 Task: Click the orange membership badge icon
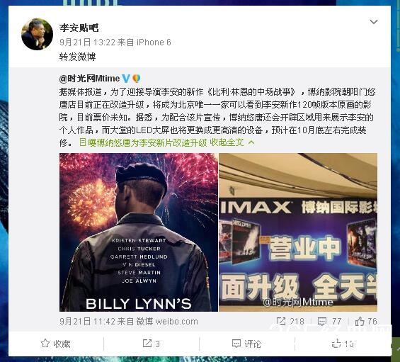click(137, 79)
